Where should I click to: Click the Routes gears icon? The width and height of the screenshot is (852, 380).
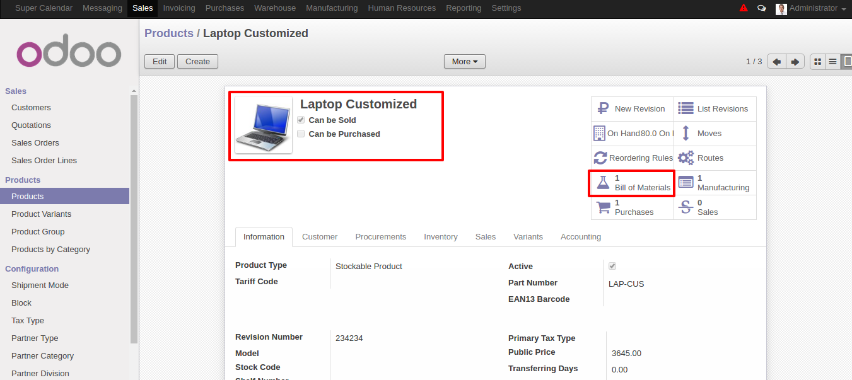pos(686,158)
